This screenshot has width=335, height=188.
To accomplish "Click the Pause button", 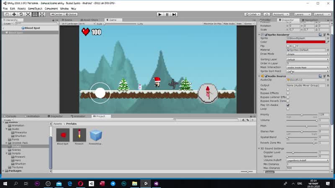I will pos(167,15).
